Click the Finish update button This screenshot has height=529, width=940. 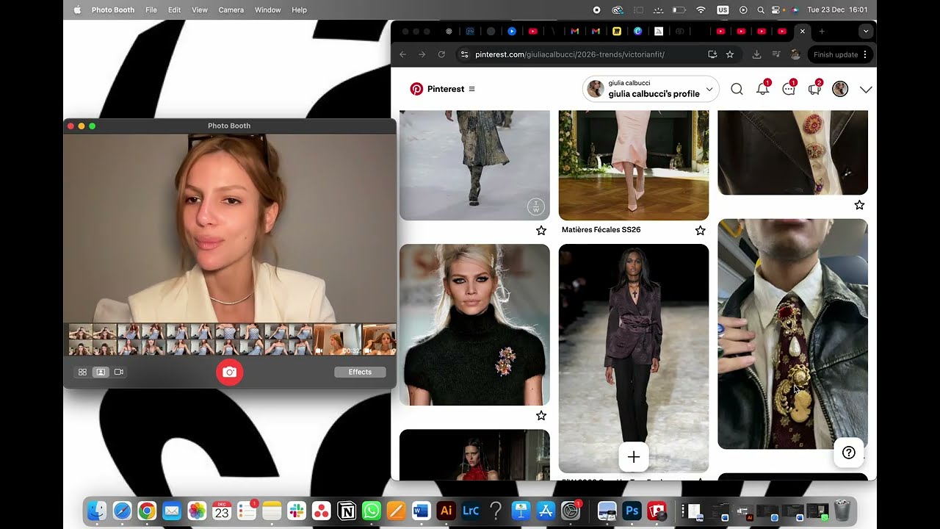836,54
